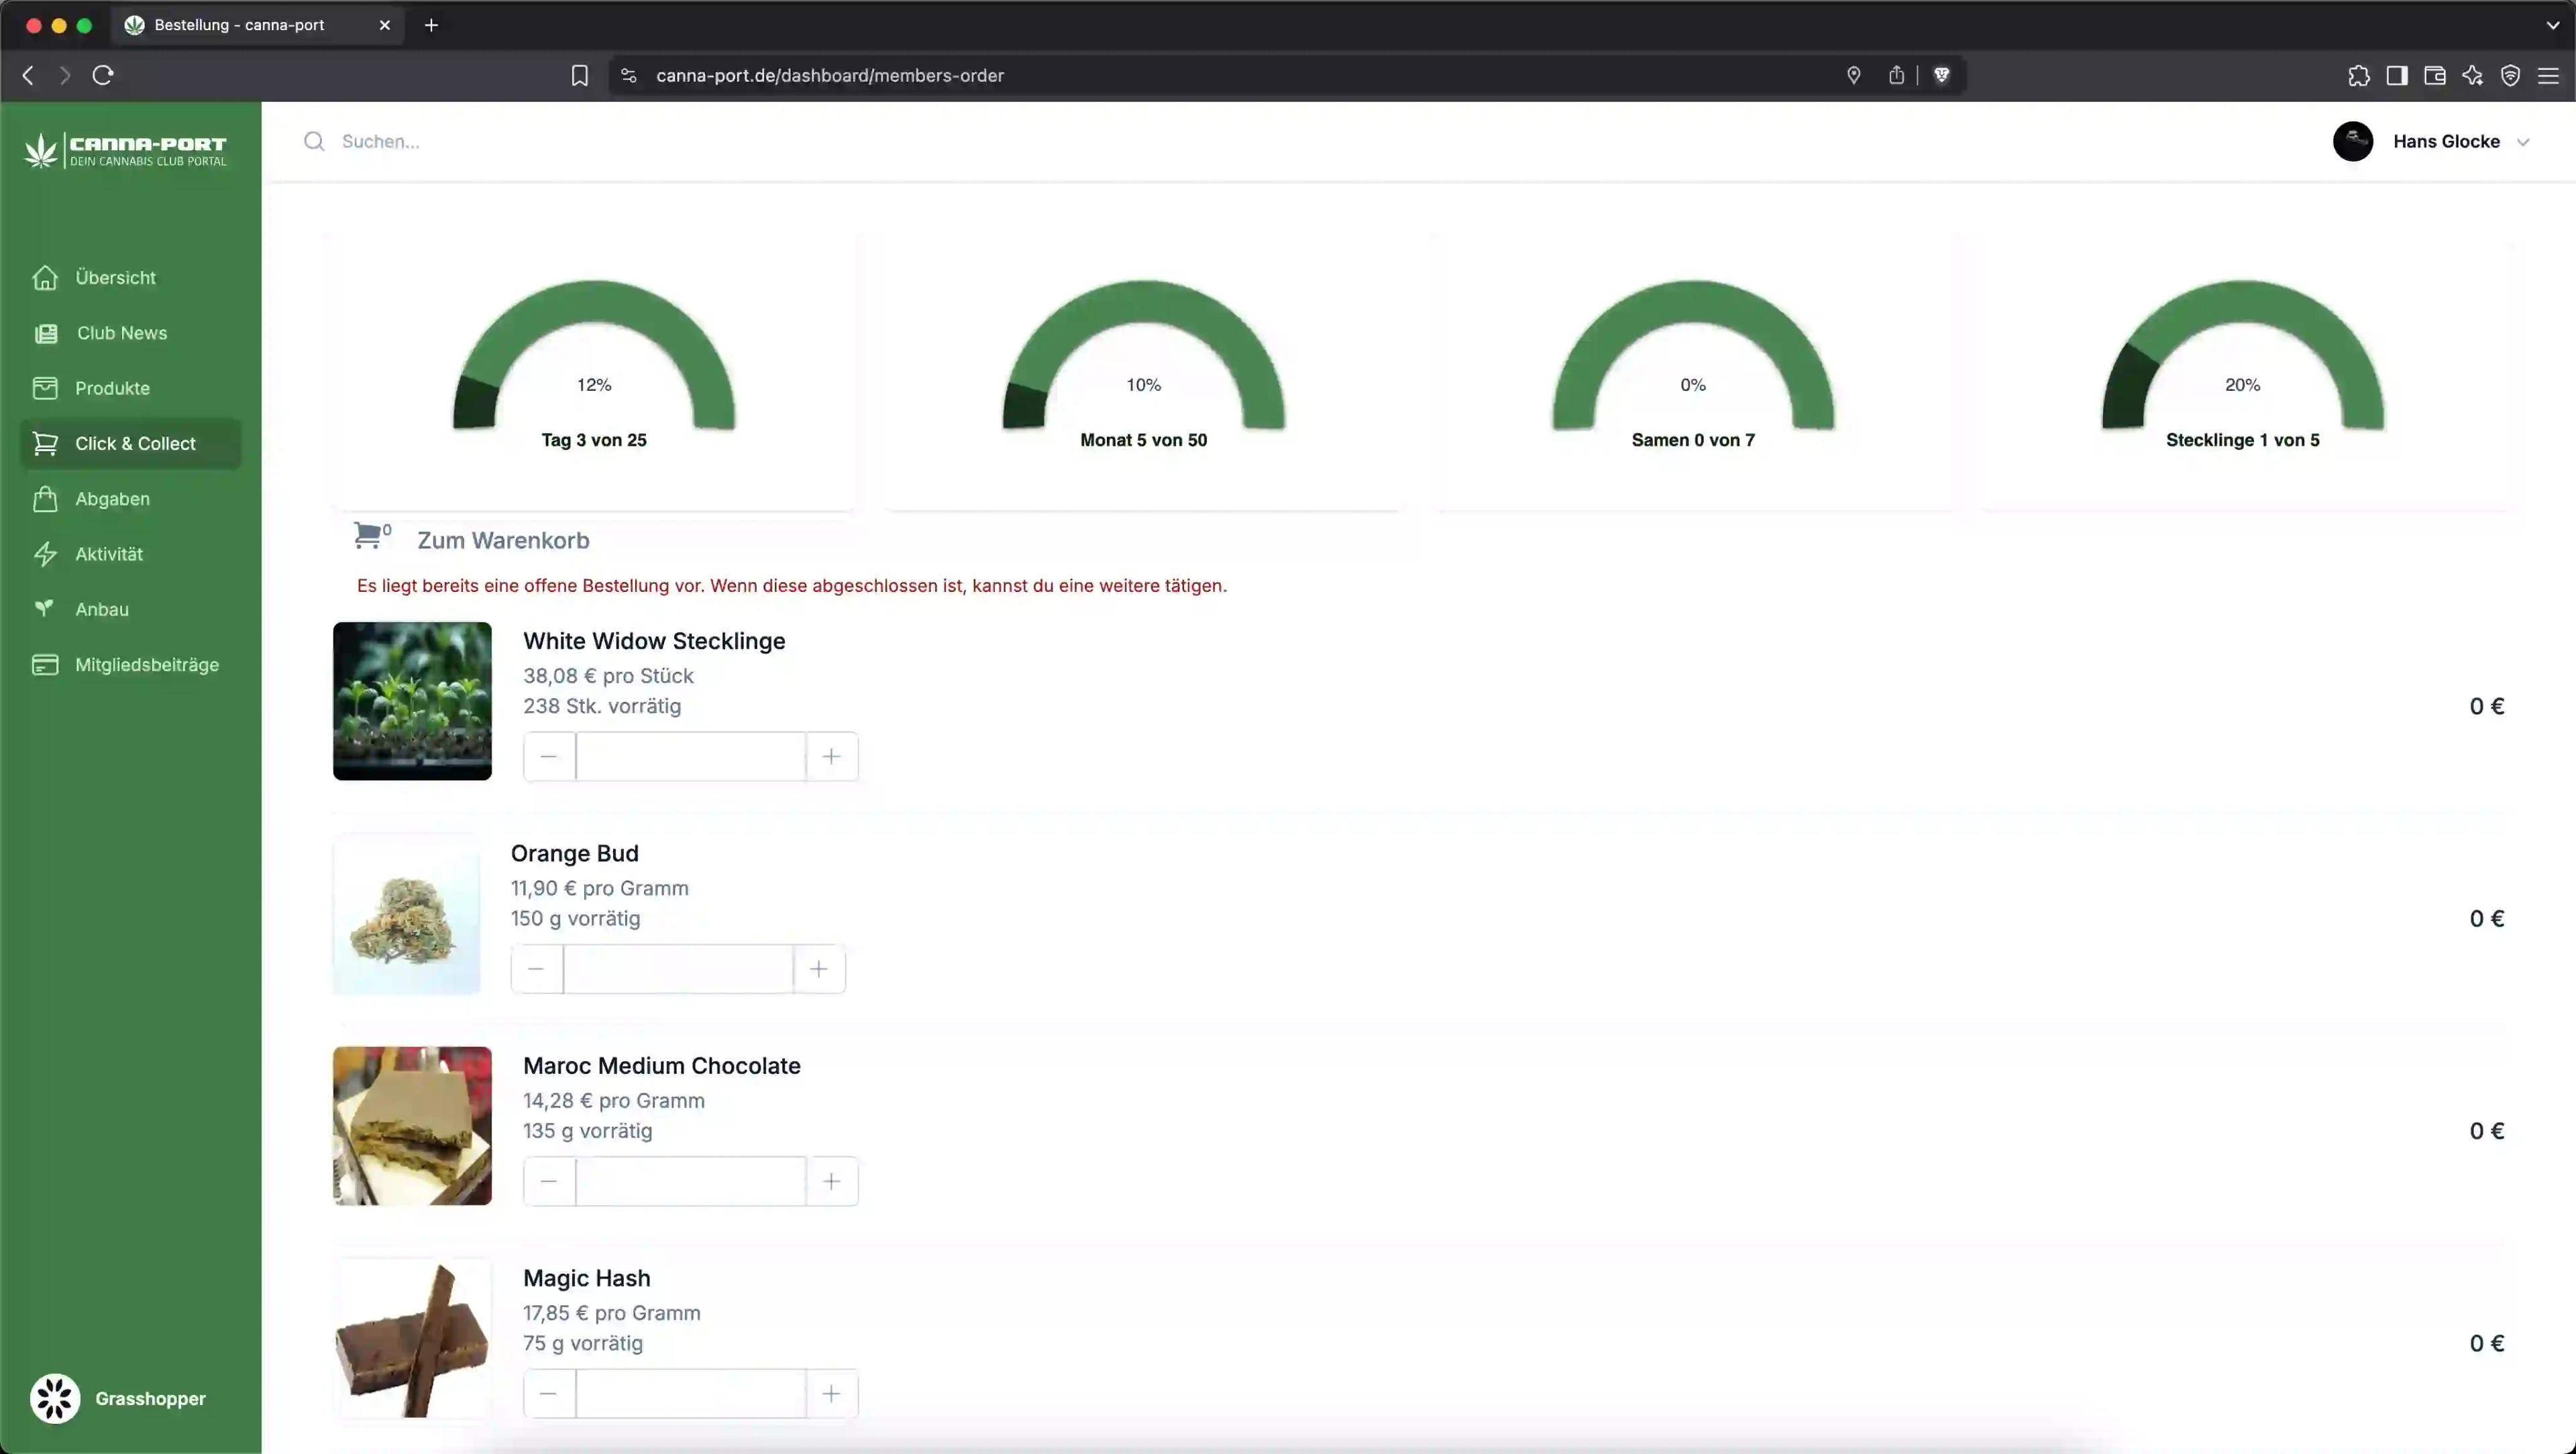The width and height of the screenshot is (2576, 1454).
Task: Click the Orange Bud quantity field
Action: point(678,969)
